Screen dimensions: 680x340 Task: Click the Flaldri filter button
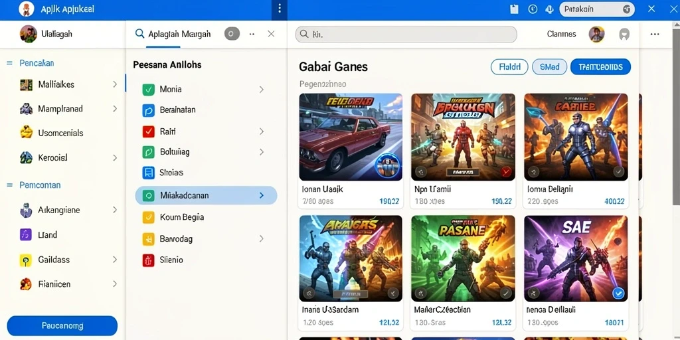(509, 67)
